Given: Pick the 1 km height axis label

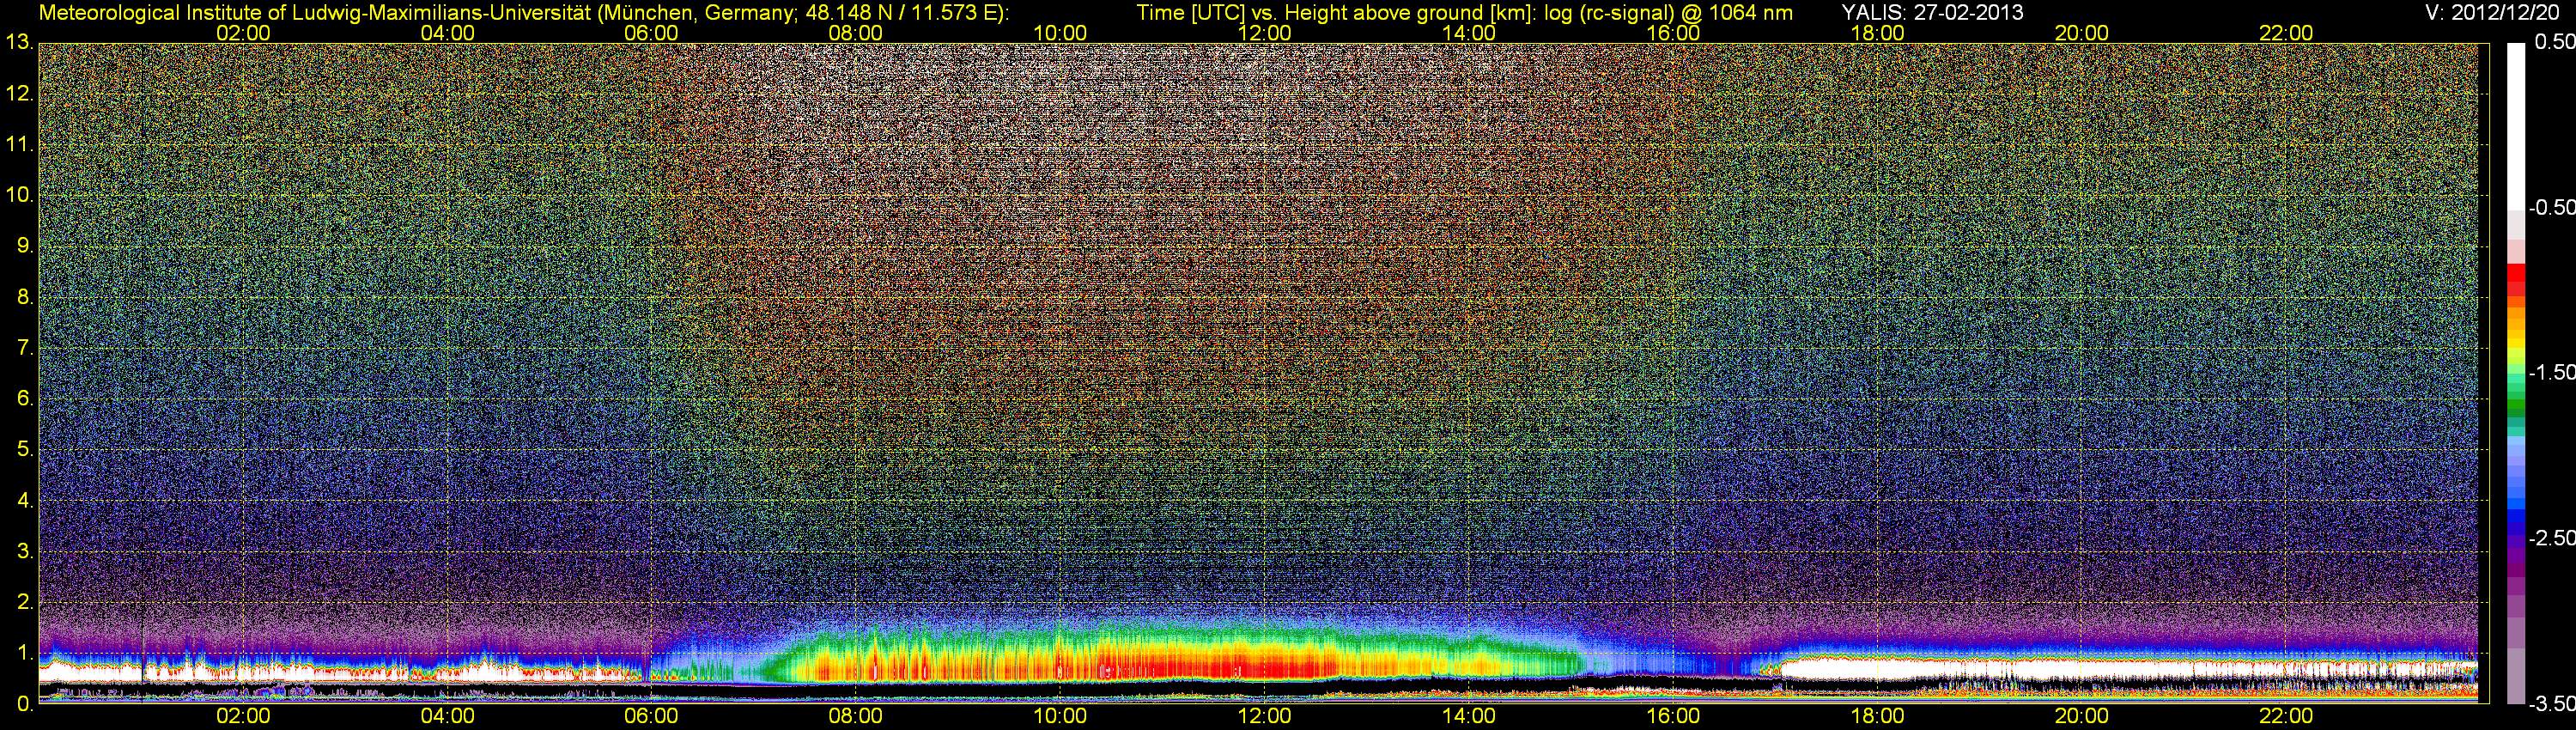Looking at the screenshot, I should click(x=25, y=653).
